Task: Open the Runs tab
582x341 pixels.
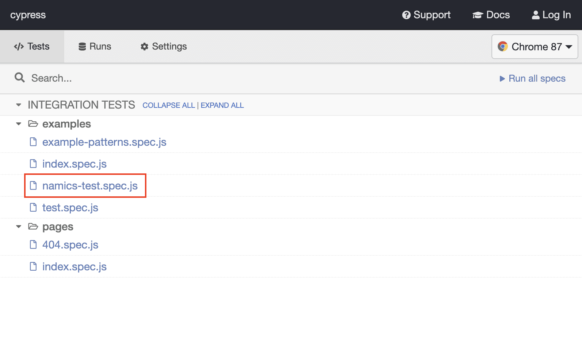Action: click(x=95, y=47)
